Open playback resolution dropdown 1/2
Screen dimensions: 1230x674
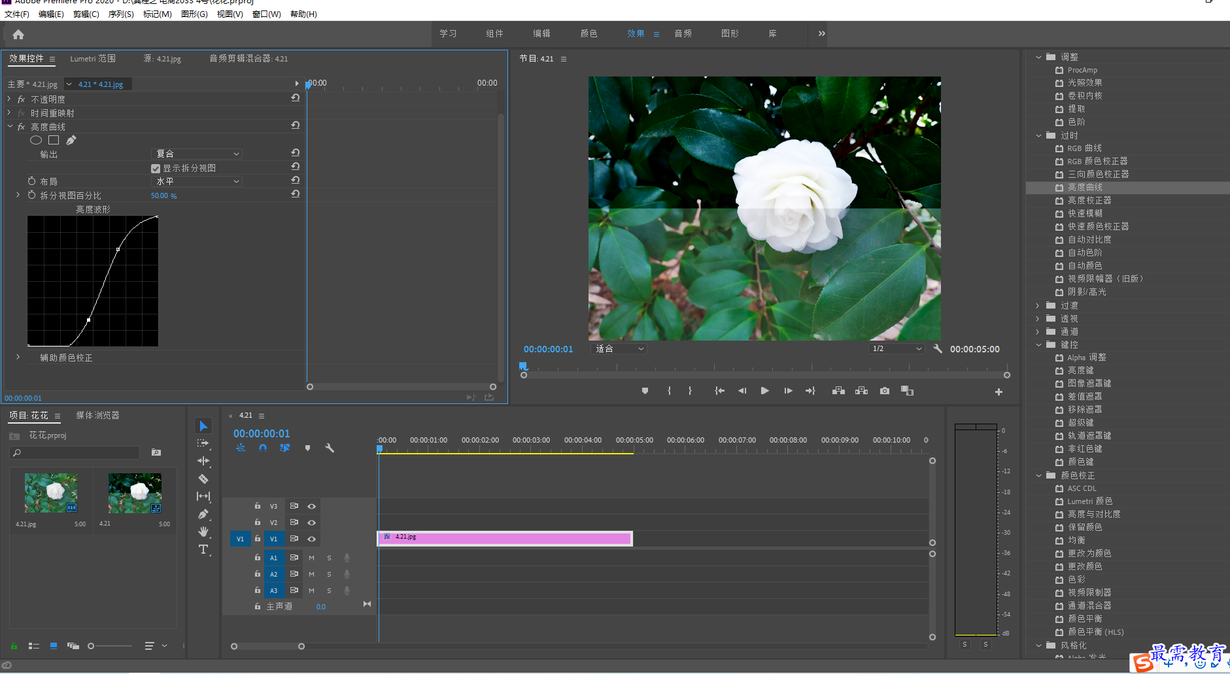tap(897, 348)
